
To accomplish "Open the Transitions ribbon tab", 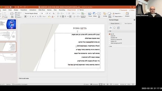I will point(24,10).
